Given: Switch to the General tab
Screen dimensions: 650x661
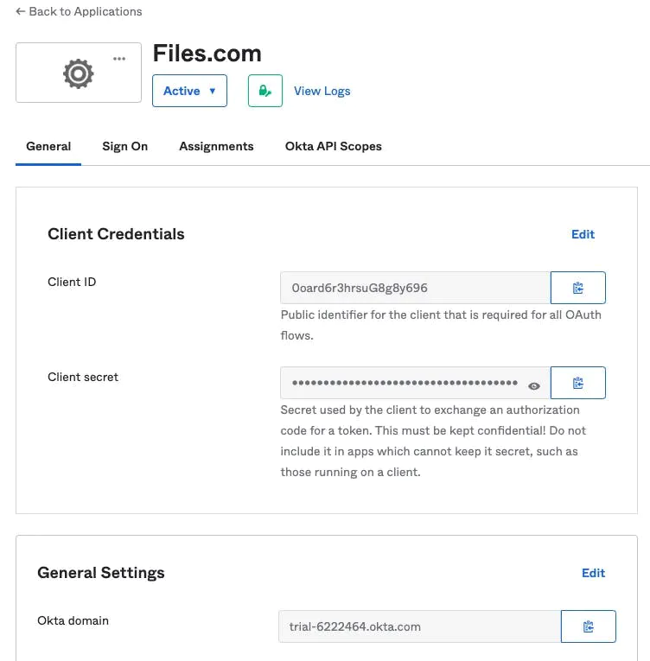Looking at the screenshot, I should pos(48,146).
